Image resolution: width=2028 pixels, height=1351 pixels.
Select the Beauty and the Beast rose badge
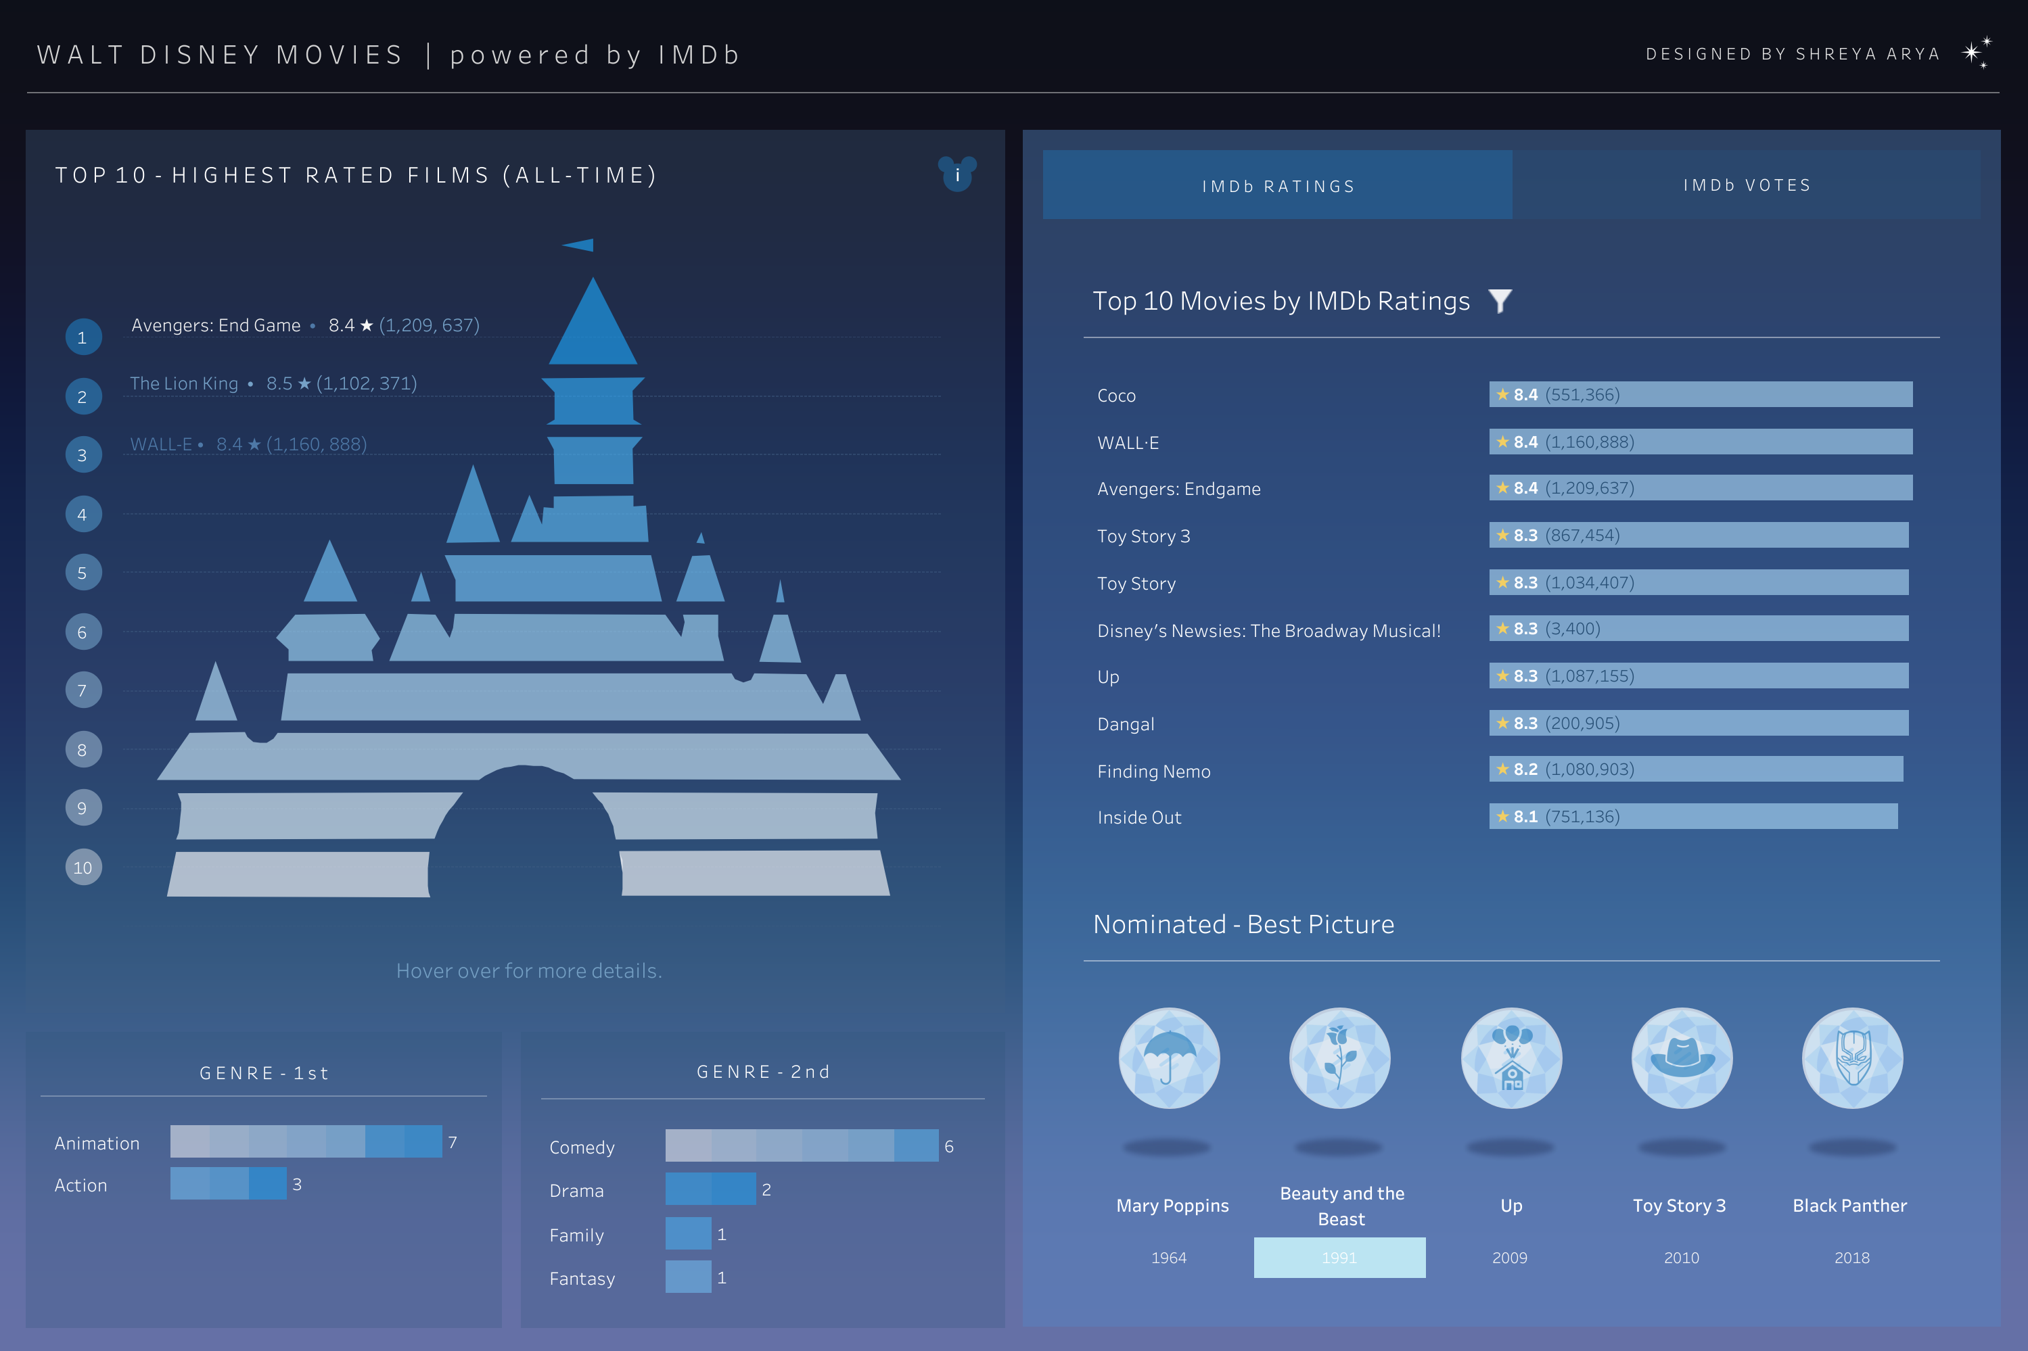click(x=1339, y=1057)
